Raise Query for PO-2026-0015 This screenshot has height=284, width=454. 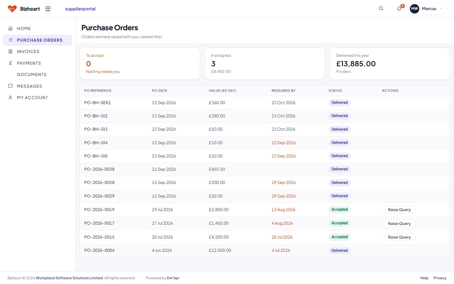(399, 237)
